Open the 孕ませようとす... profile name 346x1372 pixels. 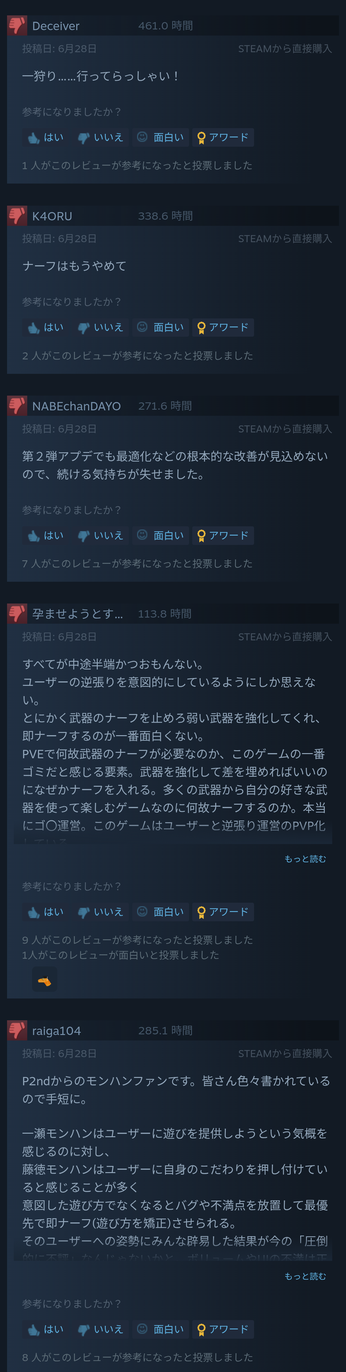coord(77,613)
